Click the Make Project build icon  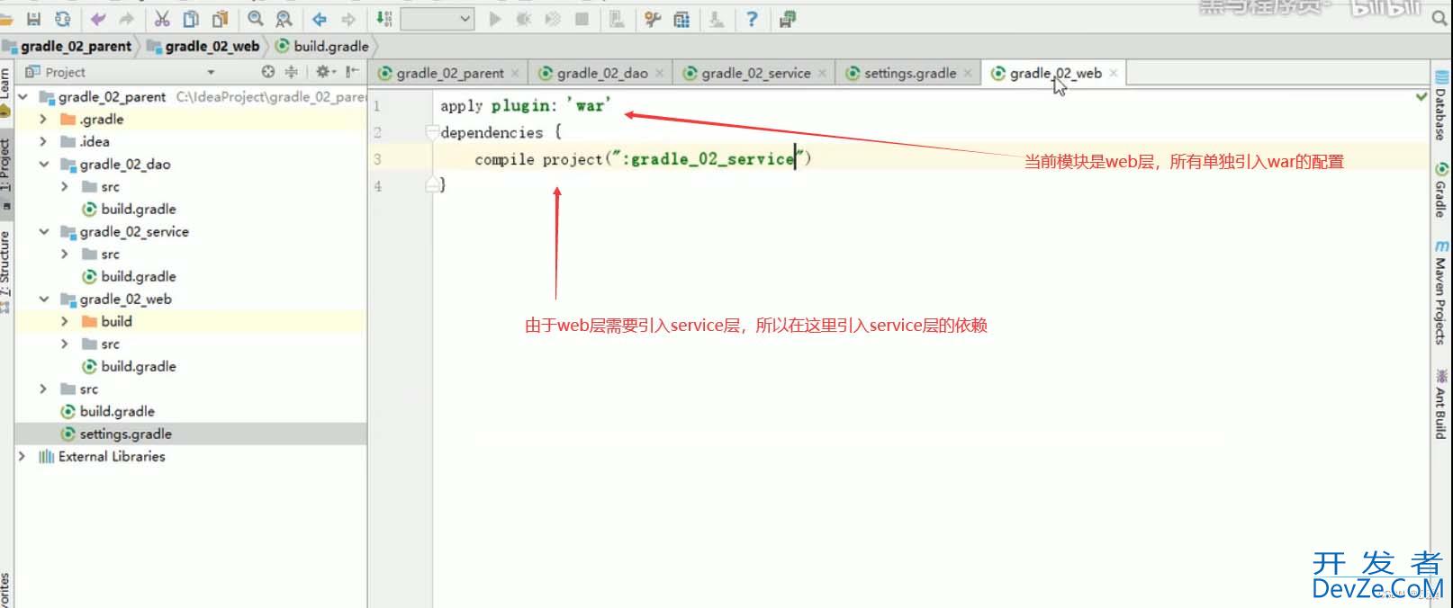384,19
